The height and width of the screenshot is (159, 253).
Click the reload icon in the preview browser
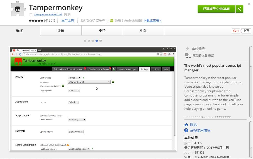[x=20, y=54]
